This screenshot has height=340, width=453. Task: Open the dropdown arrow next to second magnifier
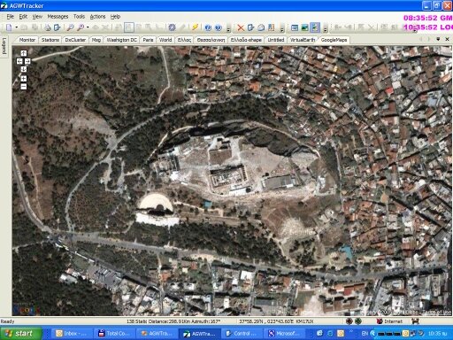pos(88,27)
